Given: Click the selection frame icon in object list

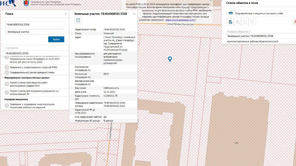Looking at the screenshot, I should click(x=245, y=22).
